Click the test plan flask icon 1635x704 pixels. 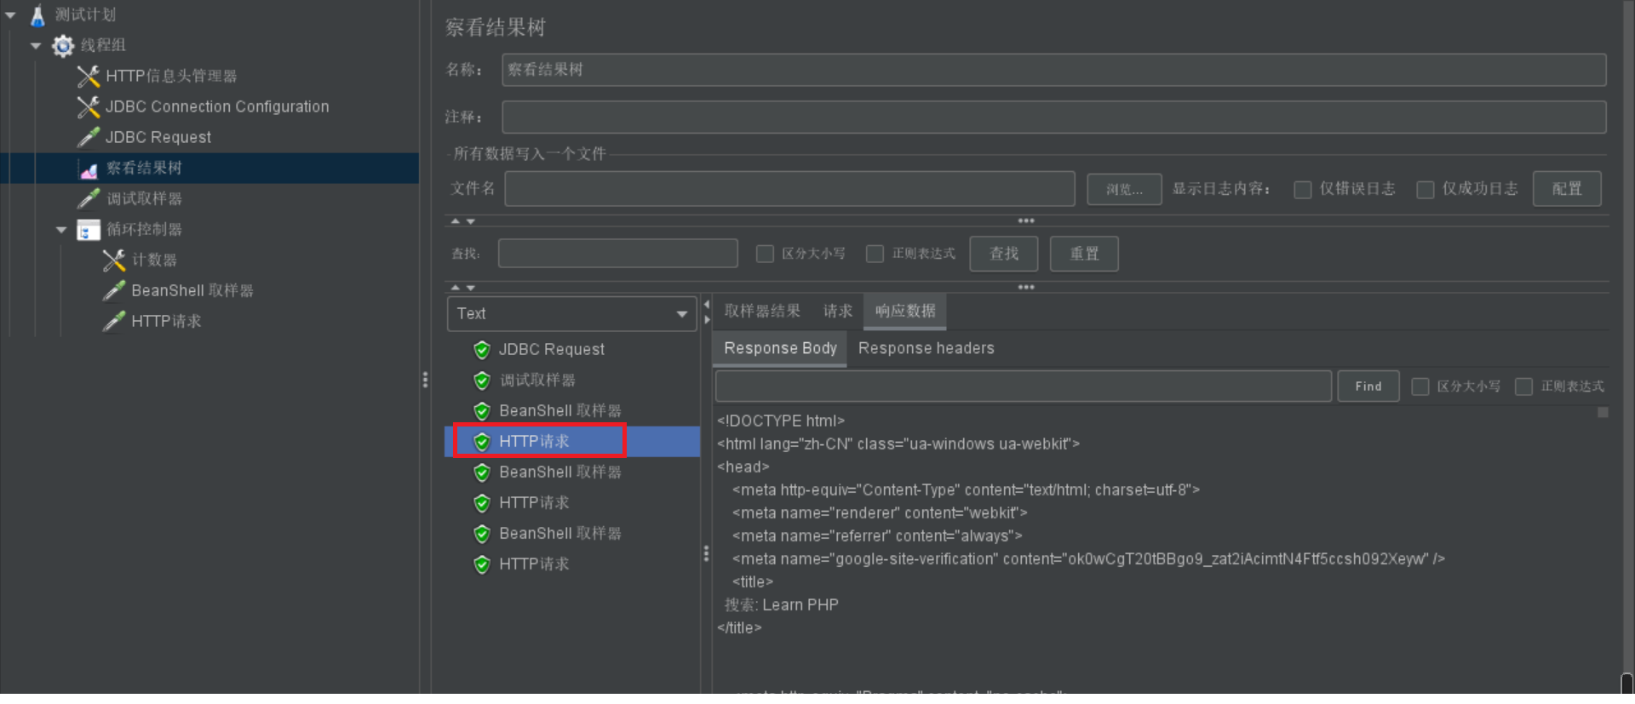[37, 14]
